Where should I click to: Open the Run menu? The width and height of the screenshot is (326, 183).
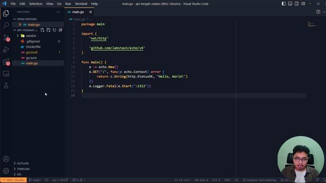point(68,4)
